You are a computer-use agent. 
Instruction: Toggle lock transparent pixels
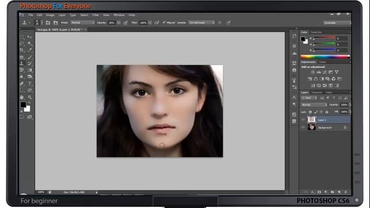click(310, 112)
